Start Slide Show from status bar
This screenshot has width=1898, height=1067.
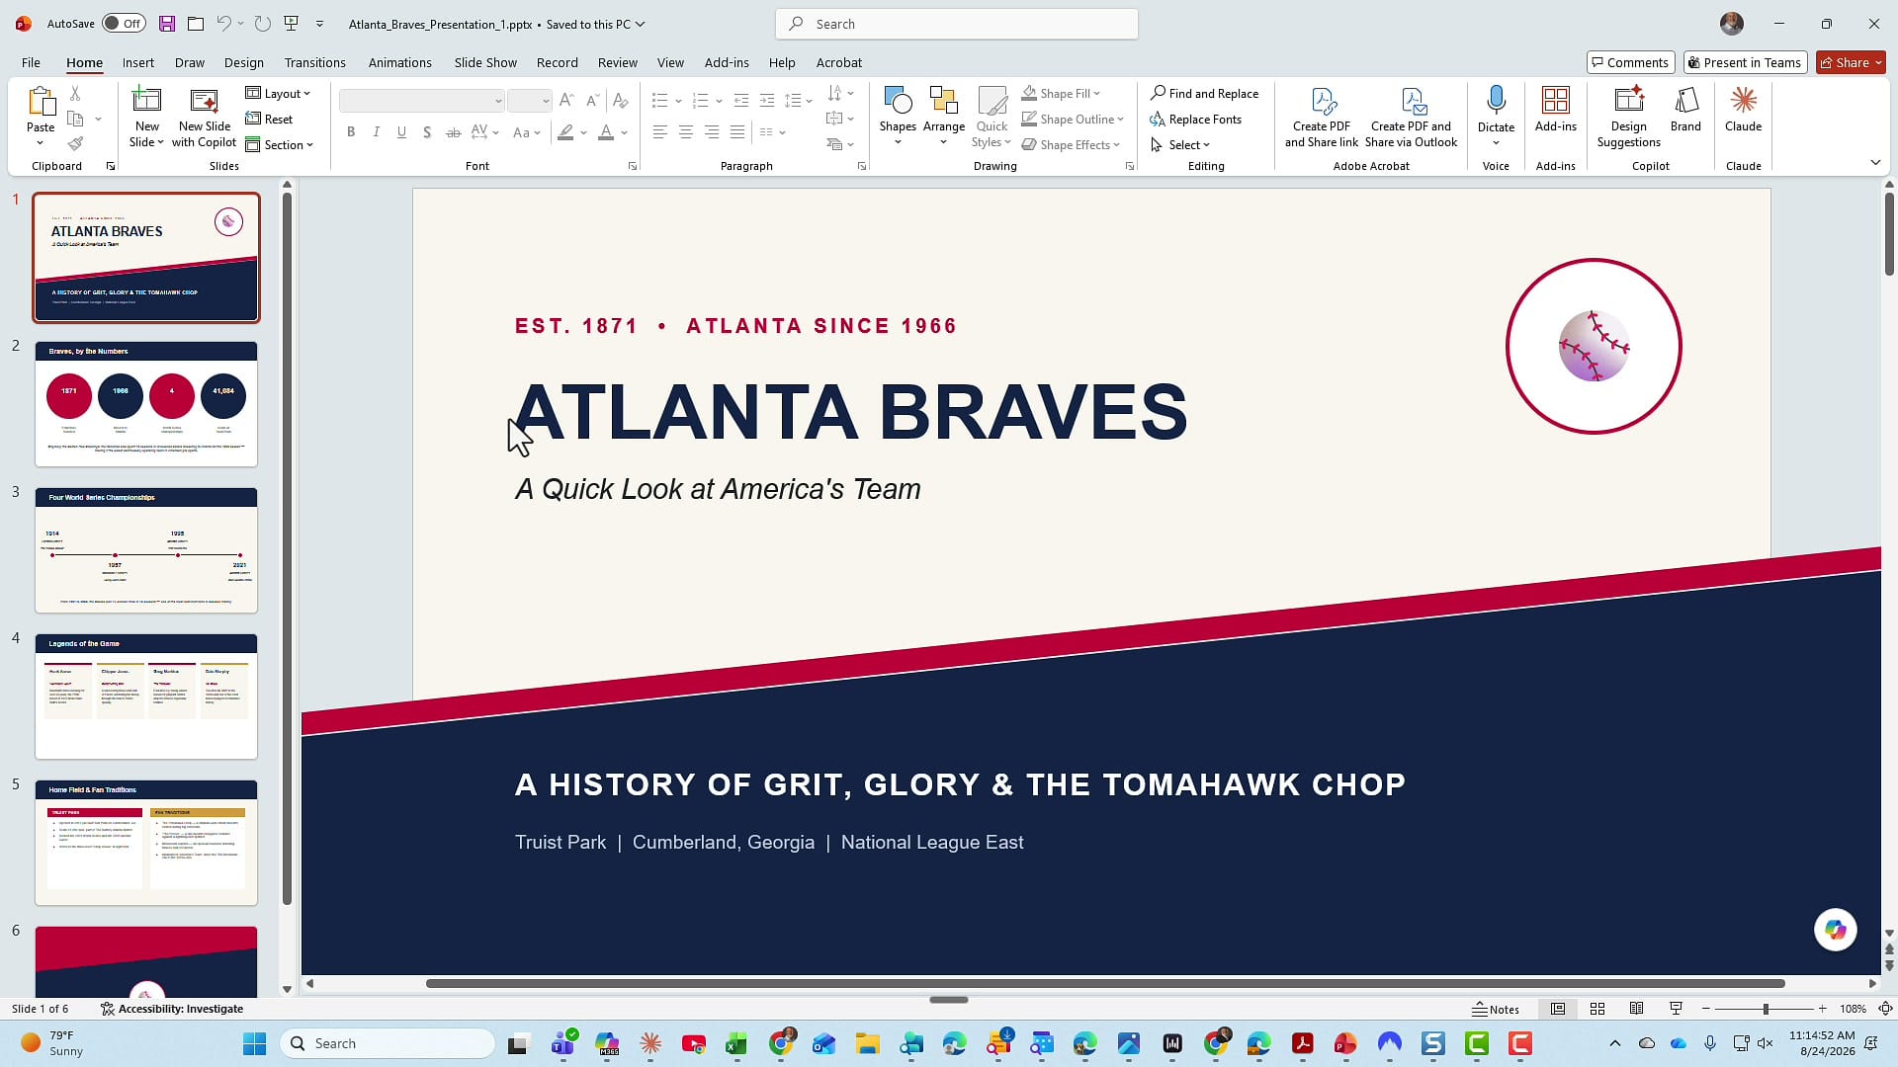pos(1676,1009)
